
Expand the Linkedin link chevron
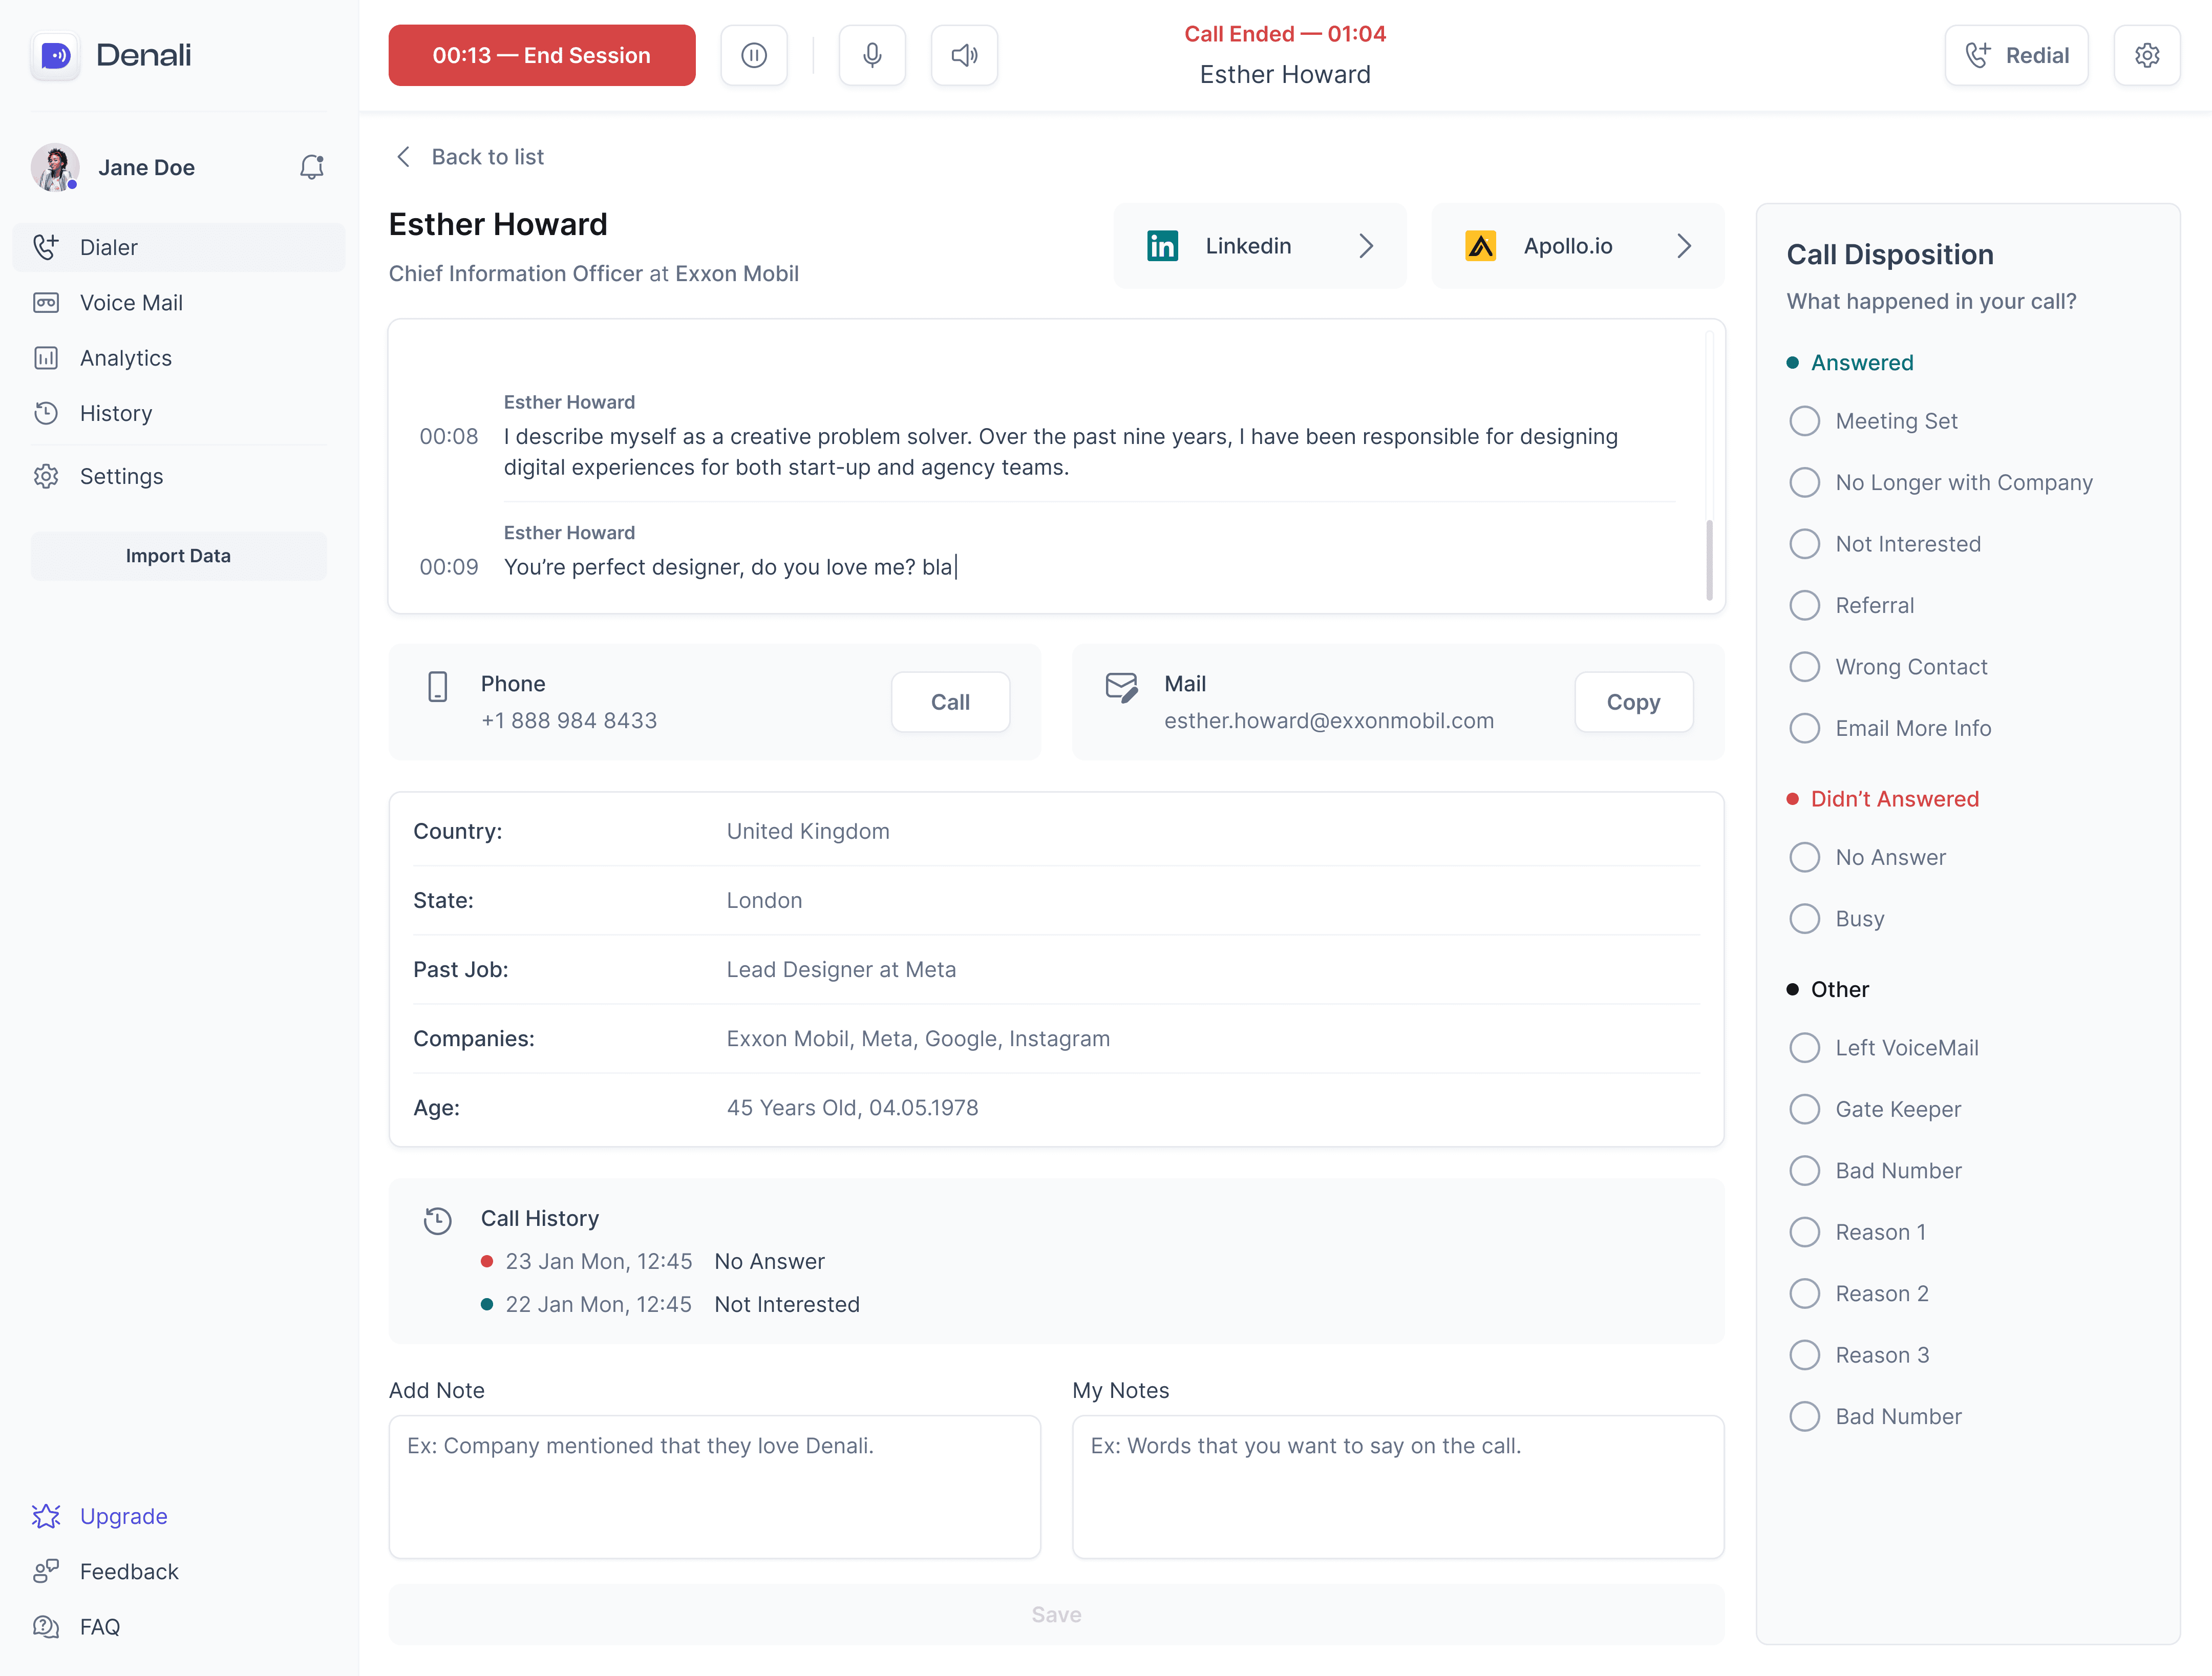coord(1366,246)
